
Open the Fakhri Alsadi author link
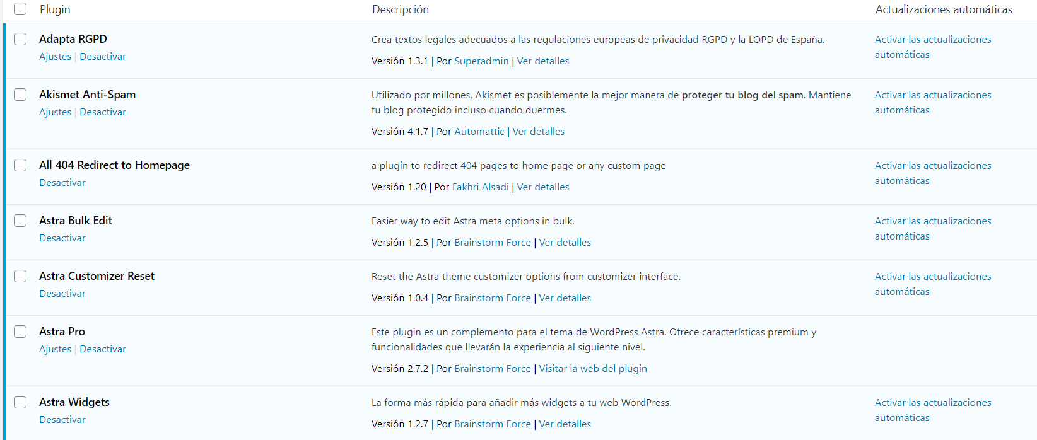pos(481,187)
